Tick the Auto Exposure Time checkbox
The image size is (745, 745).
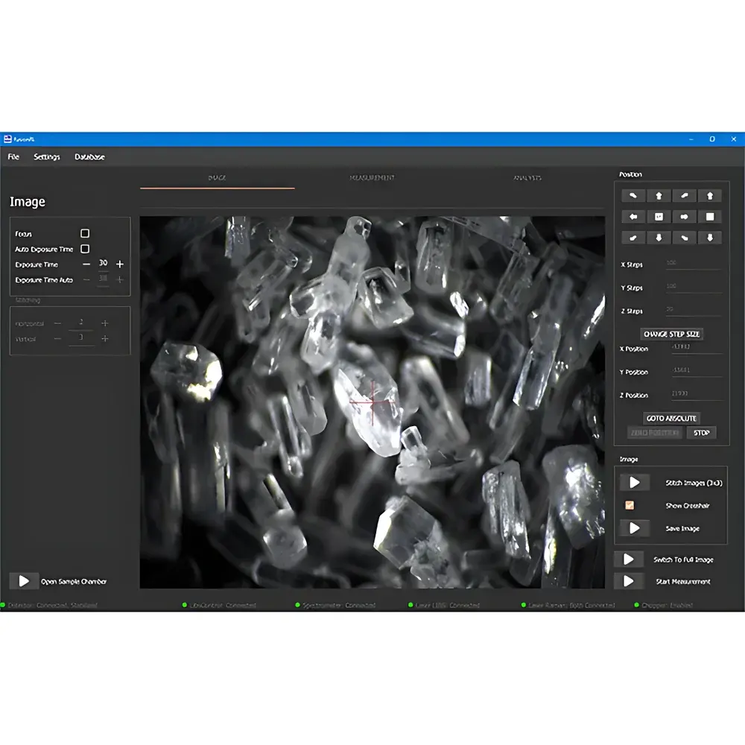85,249
